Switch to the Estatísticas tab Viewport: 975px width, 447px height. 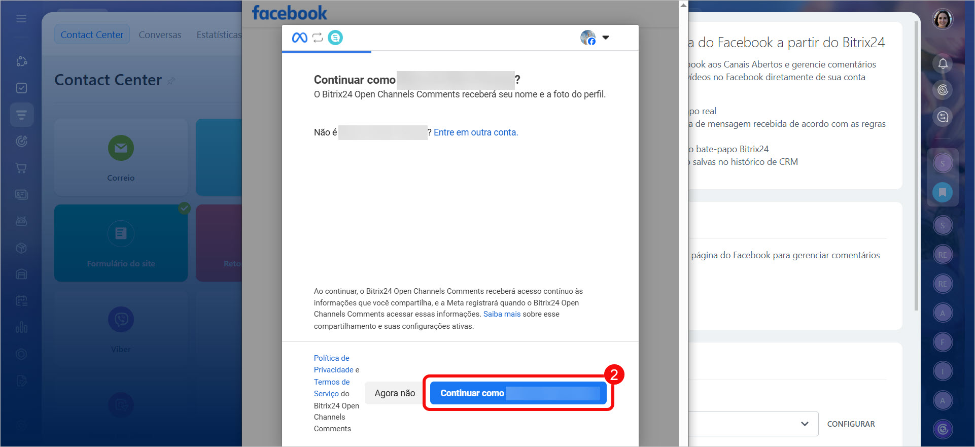click(219, 35)
